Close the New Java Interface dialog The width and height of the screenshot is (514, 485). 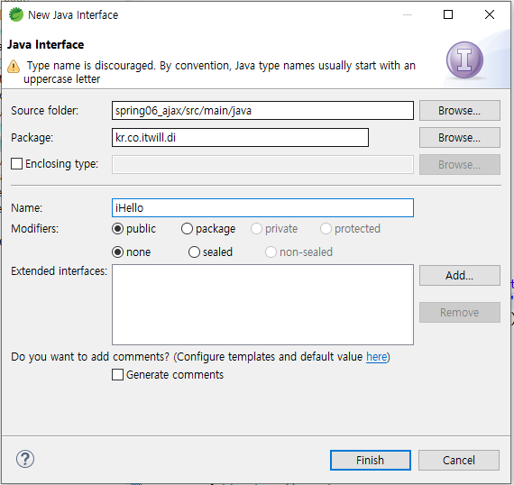click(490, 14)
